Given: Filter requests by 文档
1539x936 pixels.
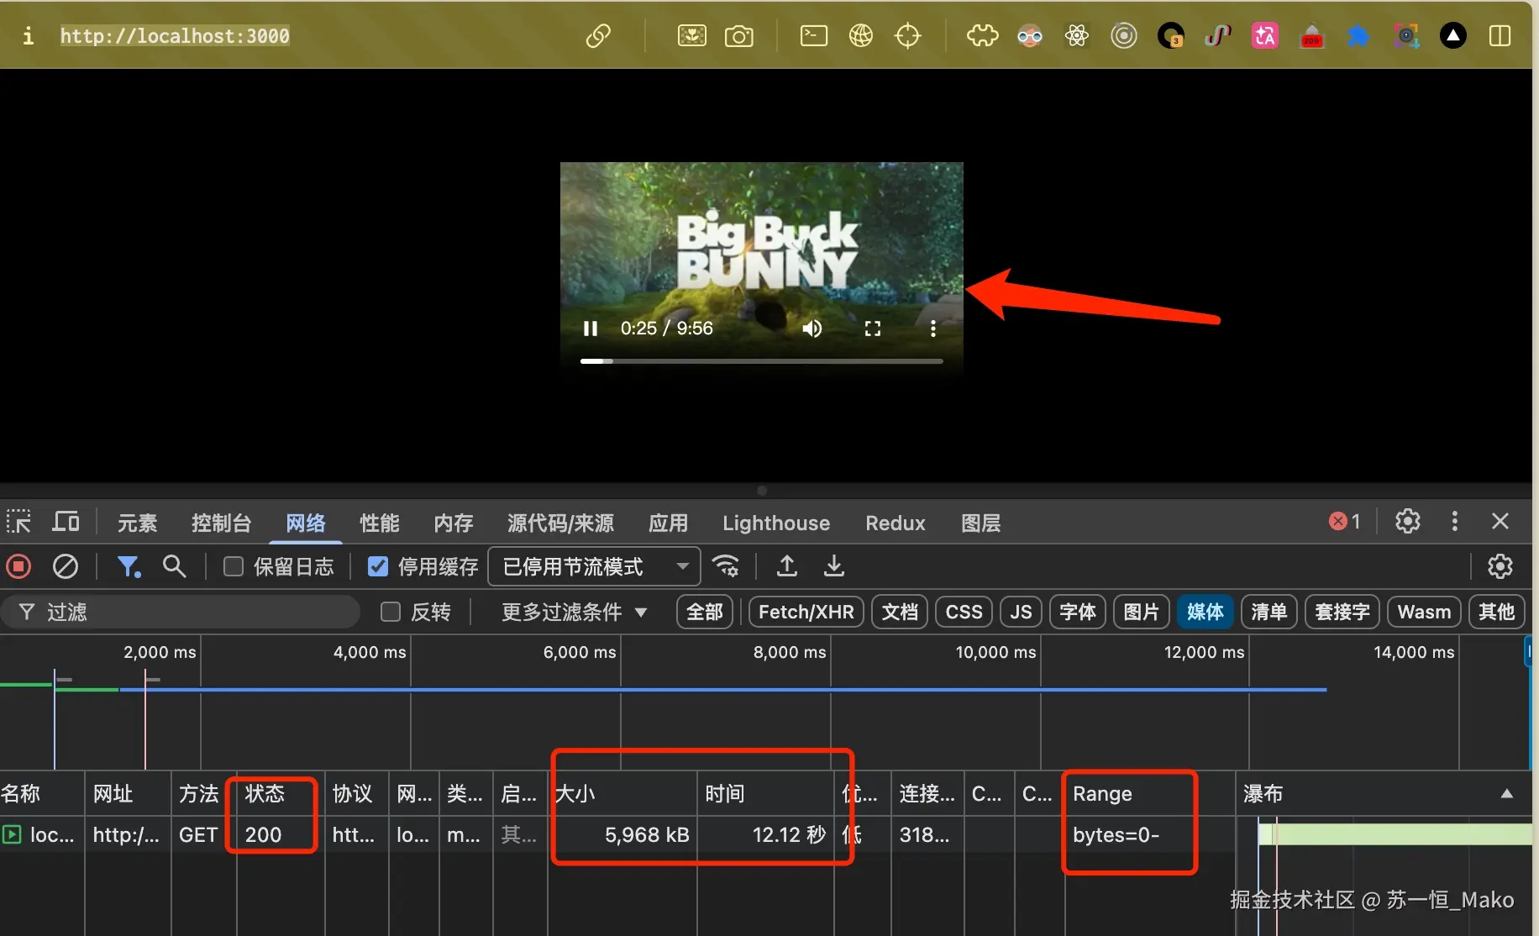Looking at the screenshot, I should [900, 612].
